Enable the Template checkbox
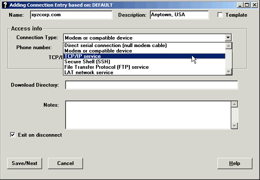 (x=220, y=15)
